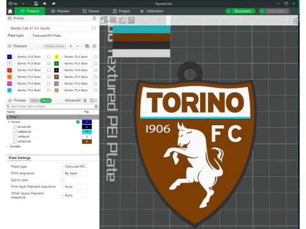
Task: Open the Plate type dropdown under Printer
Action: coord(62,36)
